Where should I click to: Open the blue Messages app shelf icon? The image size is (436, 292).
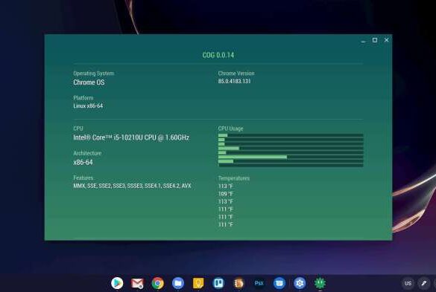pos(279,283)
